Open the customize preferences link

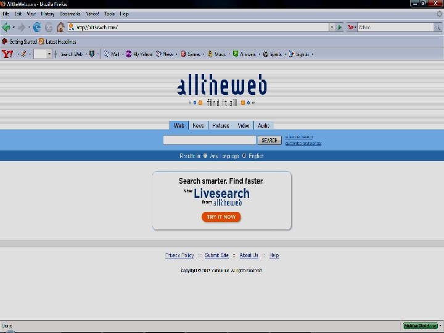click(303, 143)
